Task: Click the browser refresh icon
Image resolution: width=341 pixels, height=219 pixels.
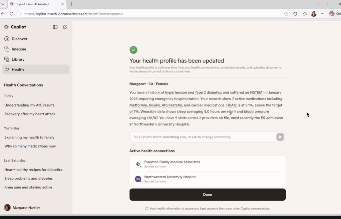Action: click(x=12, y=14)
